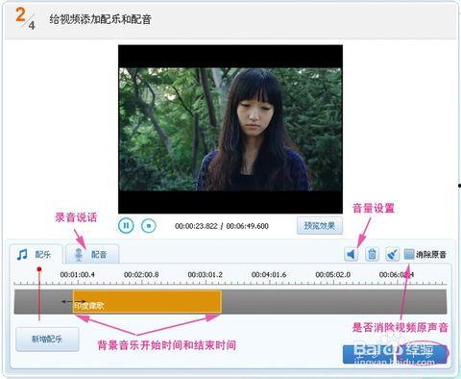This screenshot has height=379, width=461.
Task: Click the 00:03:01.2 mark on ruler
Action: coord(205,275)
